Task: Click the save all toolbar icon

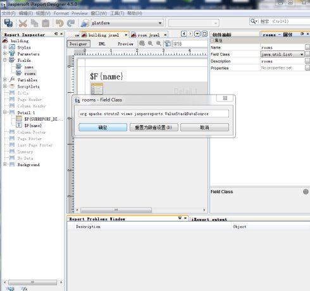Action: click(x=8, y=23)
